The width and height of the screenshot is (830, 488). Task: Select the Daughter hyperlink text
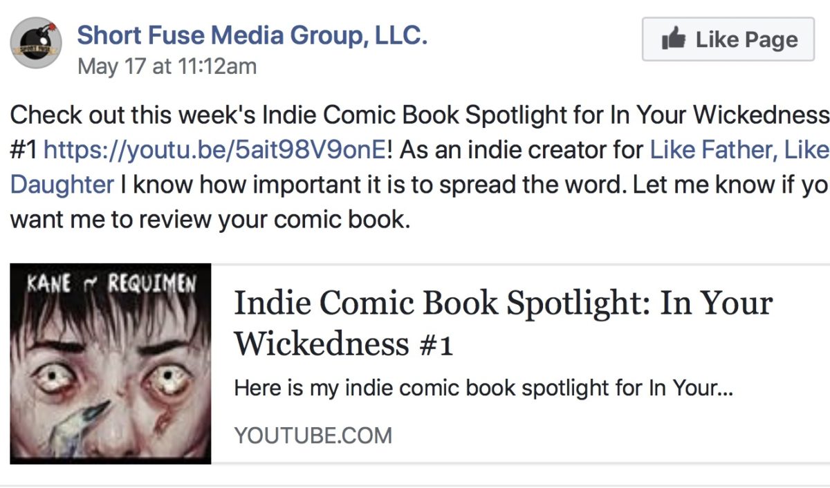(61, 184)
